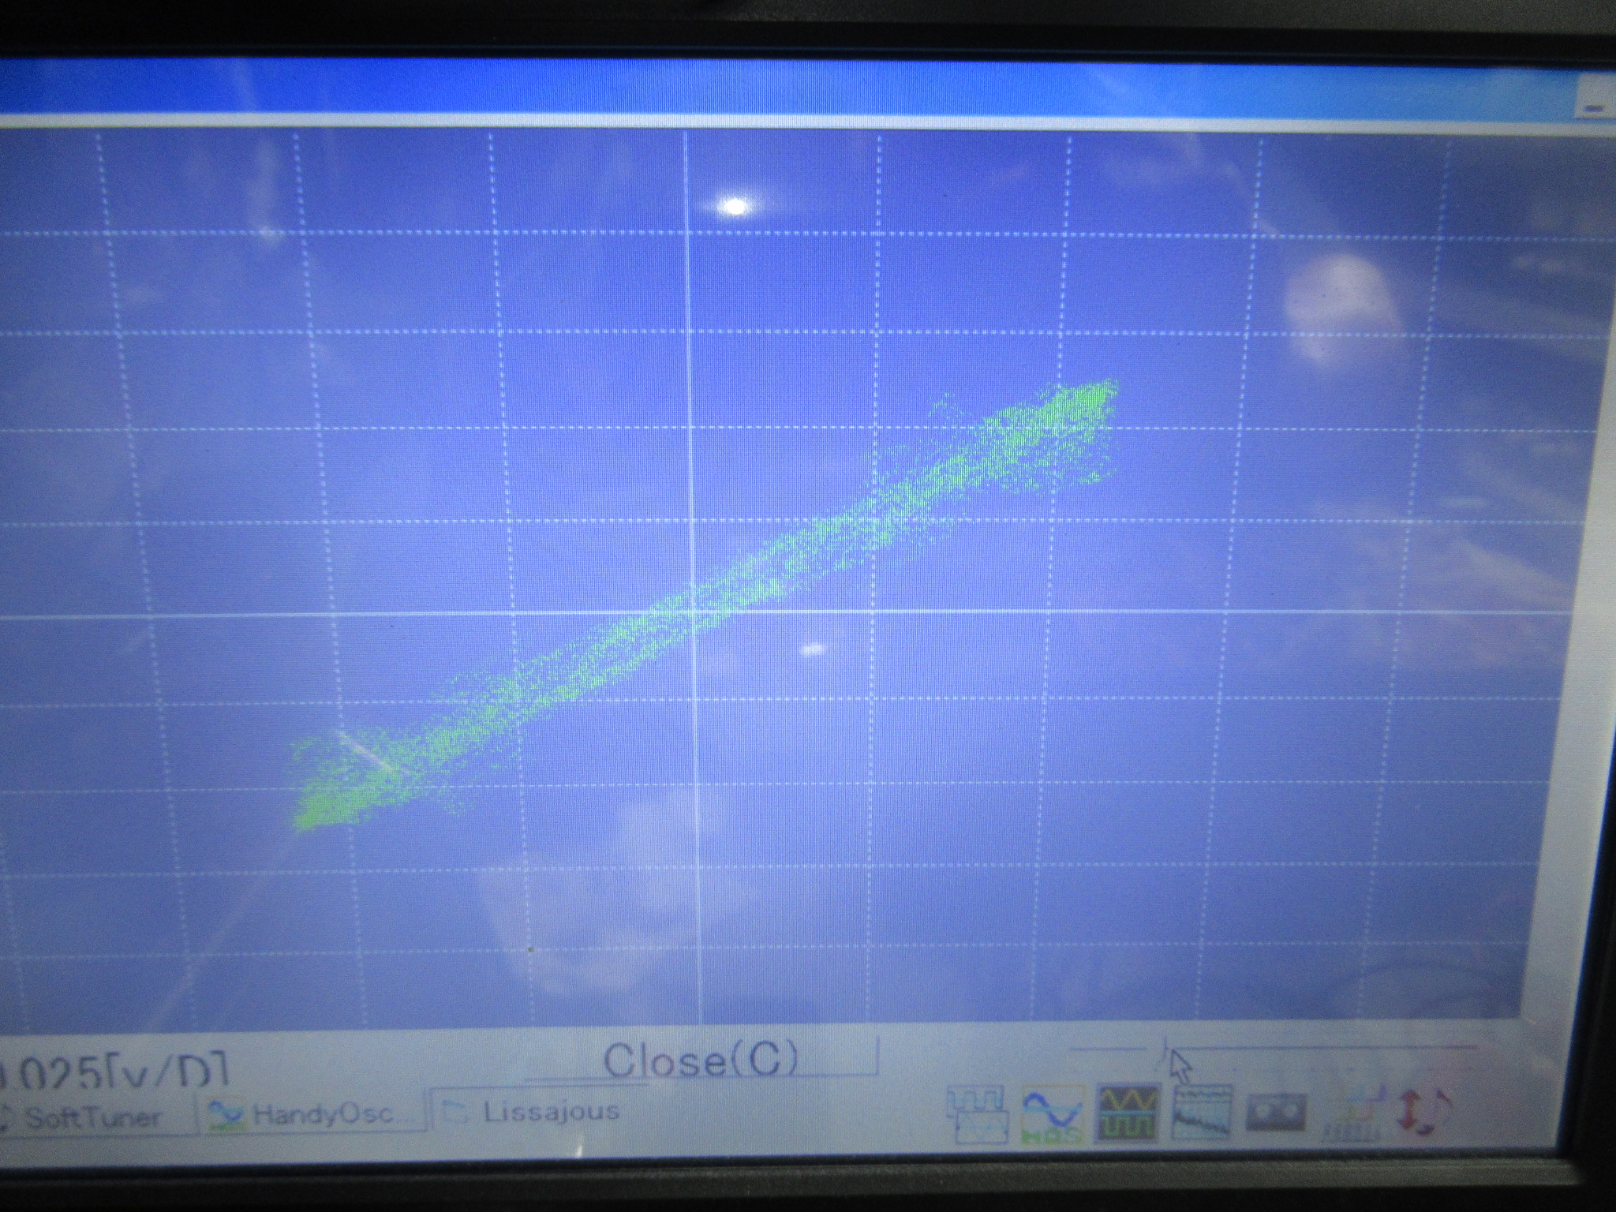Click the center origin of the Lissajous grid
1616x1212 pixels.
tap(691, 612)
